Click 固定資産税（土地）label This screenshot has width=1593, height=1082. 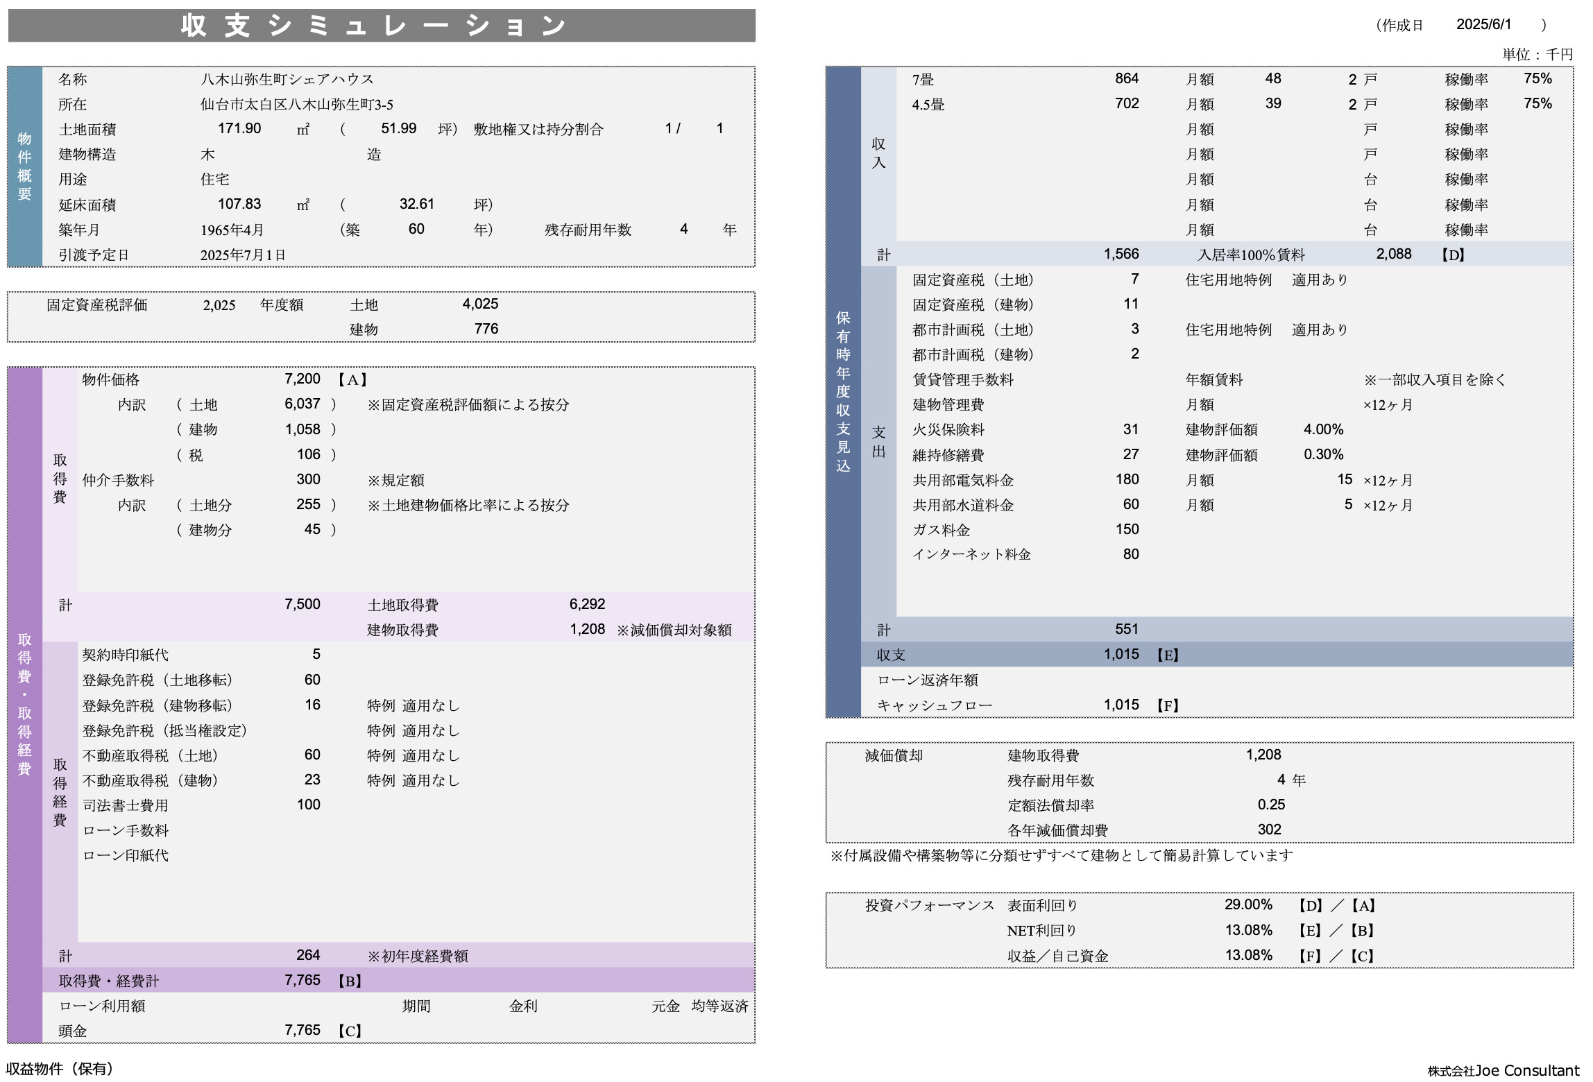(x=973, y=280)
